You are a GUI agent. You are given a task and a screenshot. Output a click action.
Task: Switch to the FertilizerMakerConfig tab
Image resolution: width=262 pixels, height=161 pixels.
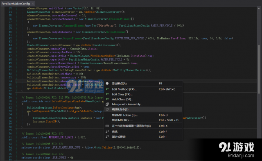[x=16, y=4]
